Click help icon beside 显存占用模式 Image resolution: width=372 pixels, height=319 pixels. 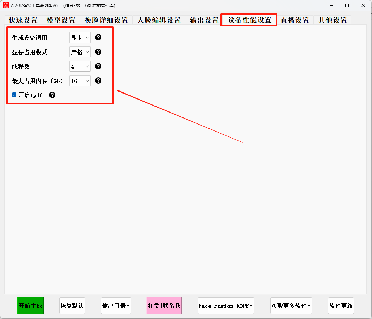coord(98,52)
